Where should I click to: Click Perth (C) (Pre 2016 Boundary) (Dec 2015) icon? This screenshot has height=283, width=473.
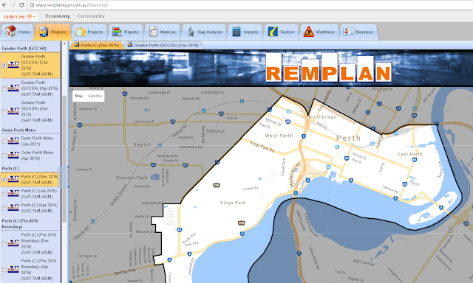pos(13,243)
